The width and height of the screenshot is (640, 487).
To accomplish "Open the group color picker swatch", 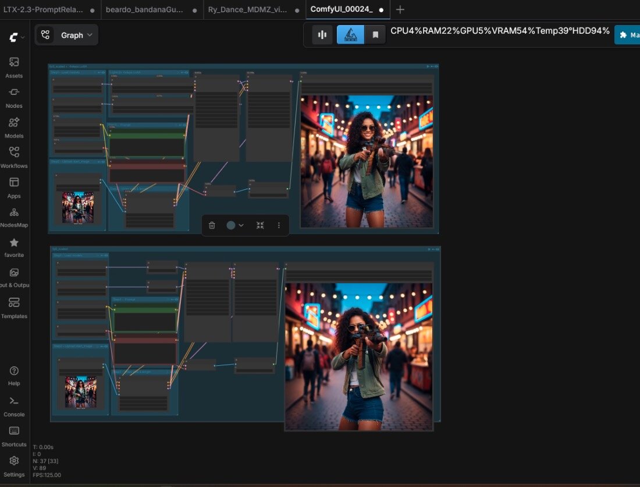I will 230,225.
